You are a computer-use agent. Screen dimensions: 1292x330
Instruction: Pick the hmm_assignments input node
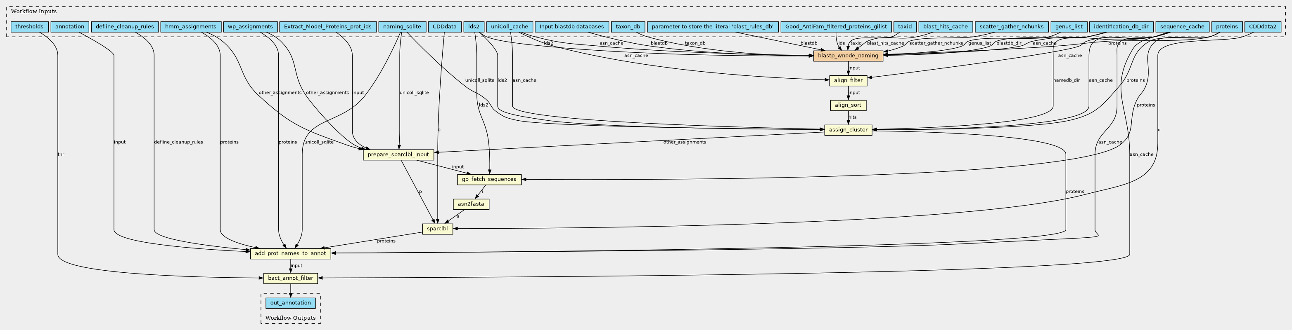pyautogui.click(x=191, y=26)
